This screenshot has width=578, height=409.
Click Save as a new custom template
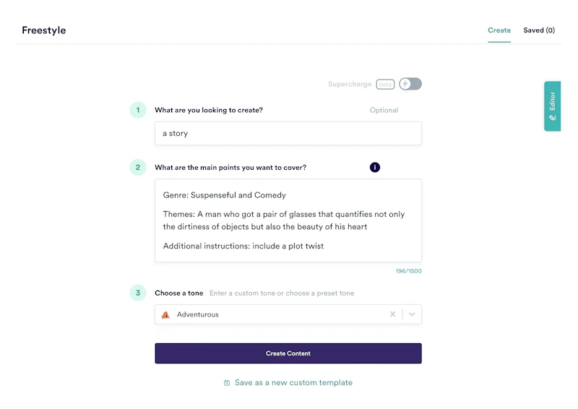[x=293, y=382]
